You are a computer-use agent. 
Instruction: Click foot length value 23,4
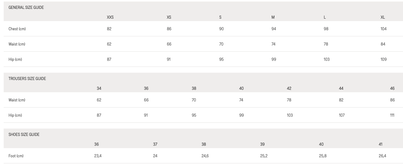point(98,156)
